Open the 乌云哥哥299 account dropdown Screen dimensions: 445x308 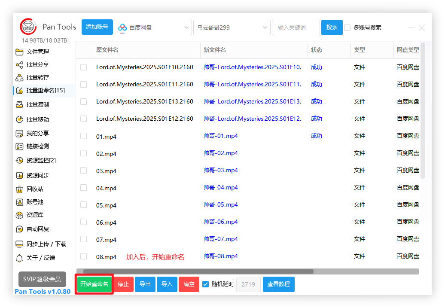(232, 27)
